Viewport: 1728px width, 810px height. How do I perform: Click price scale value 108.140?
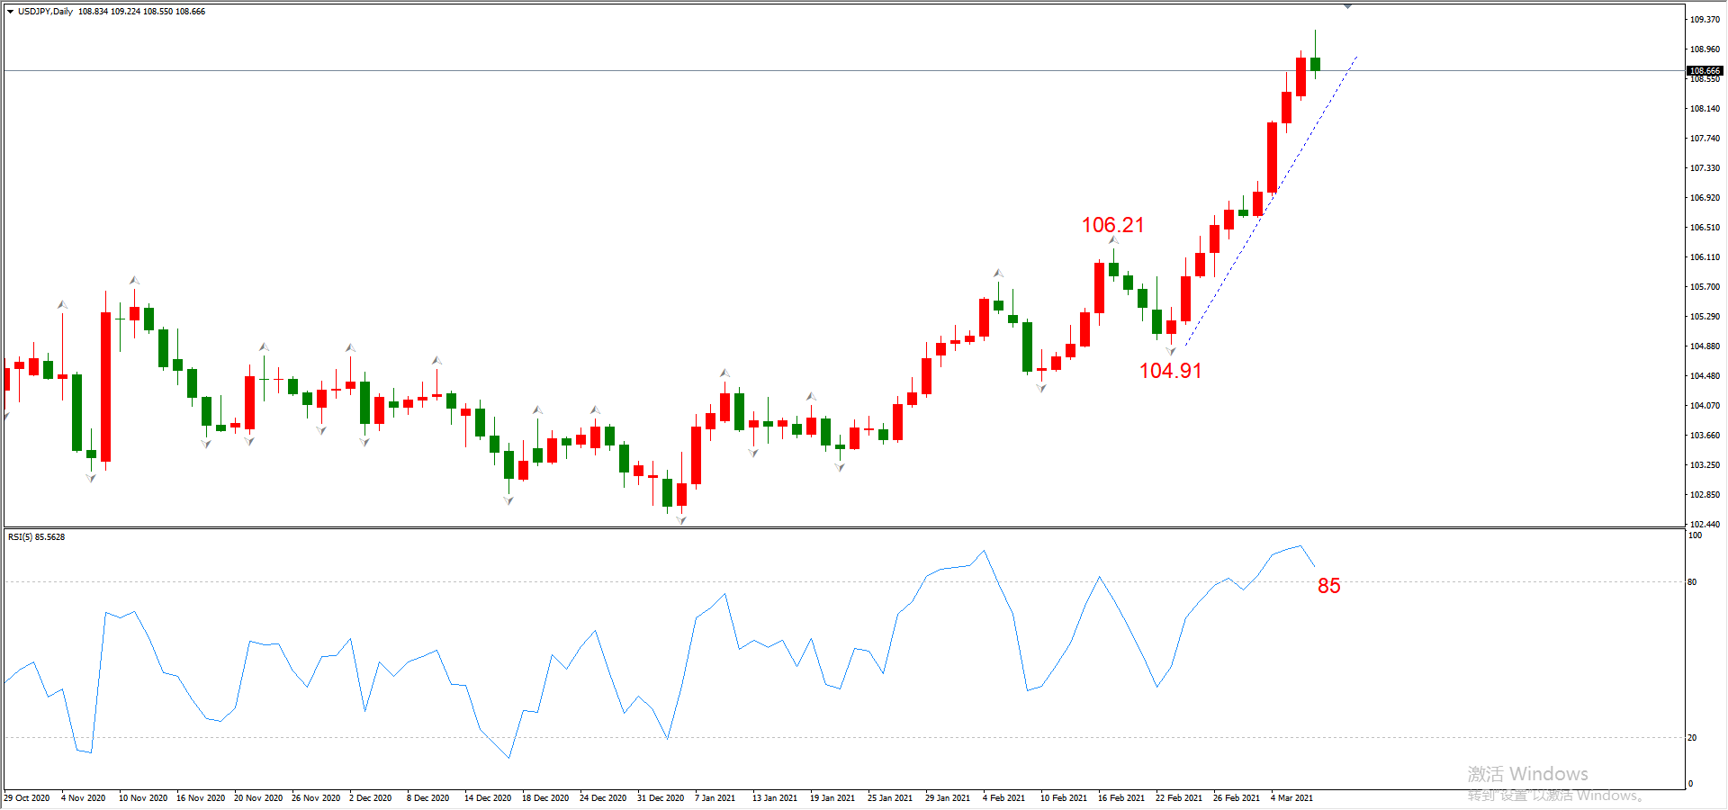coord(1705,109)
